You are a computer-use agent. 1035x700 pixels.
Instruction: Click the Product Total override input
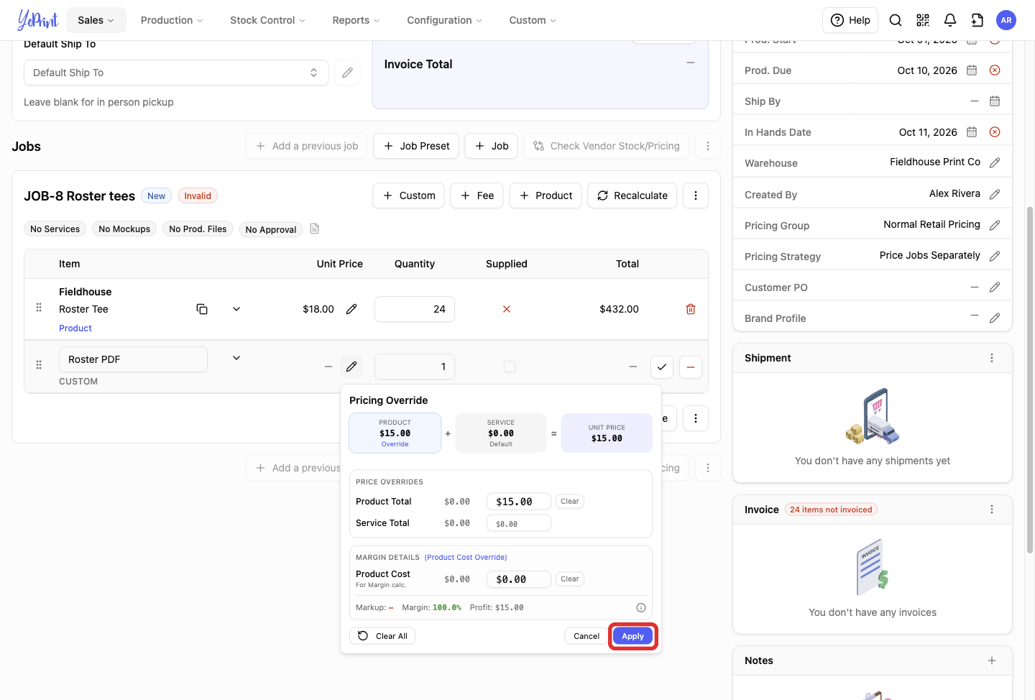coord(519,502)
